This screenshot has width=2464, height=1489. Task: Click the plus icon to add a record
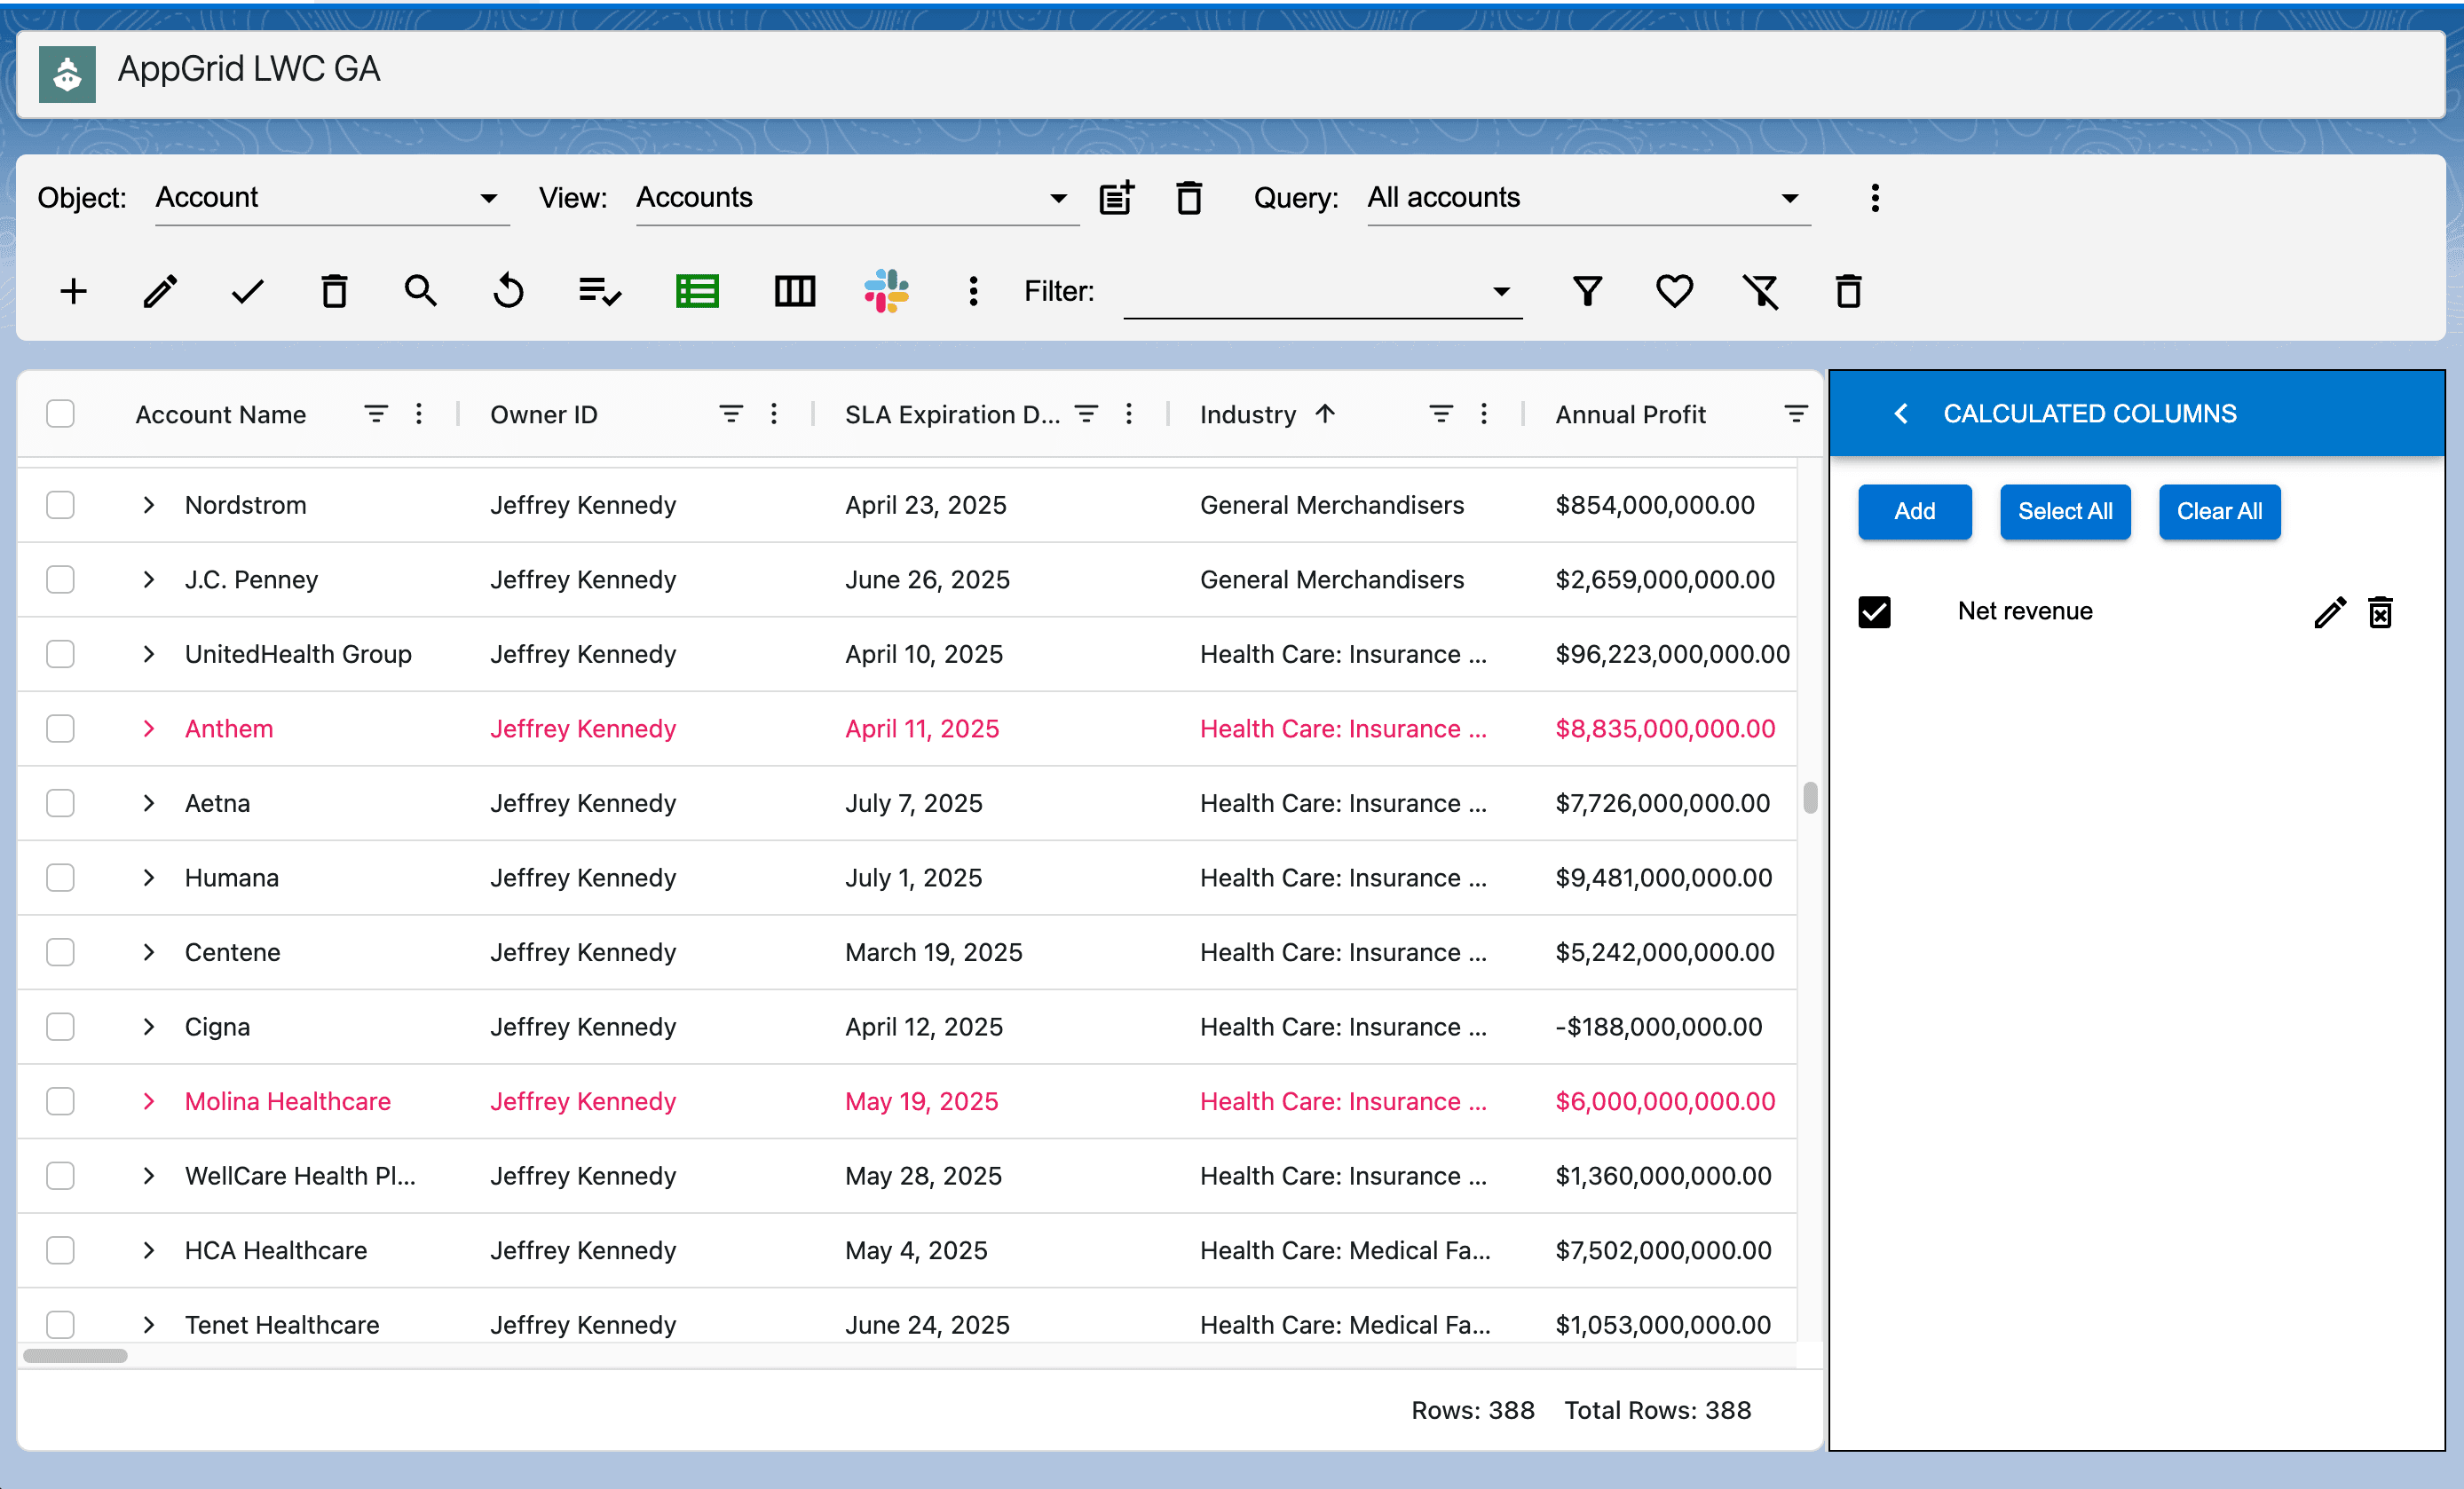pos(73,292)
